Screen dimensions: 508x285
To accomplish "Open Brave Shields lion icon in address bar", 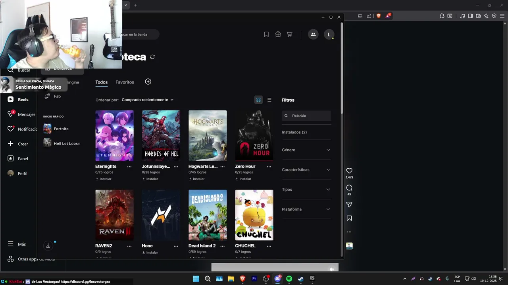I will pyautogui.click(x=379, y=16).
